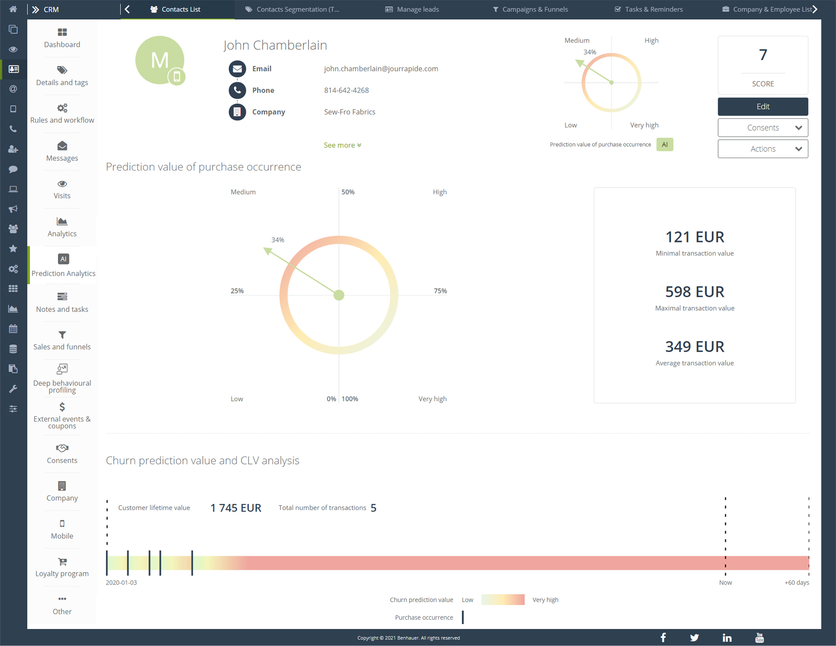The image size is (836, 646).
Task: Open Other section in contact sidebar
Action: point(62,606)
